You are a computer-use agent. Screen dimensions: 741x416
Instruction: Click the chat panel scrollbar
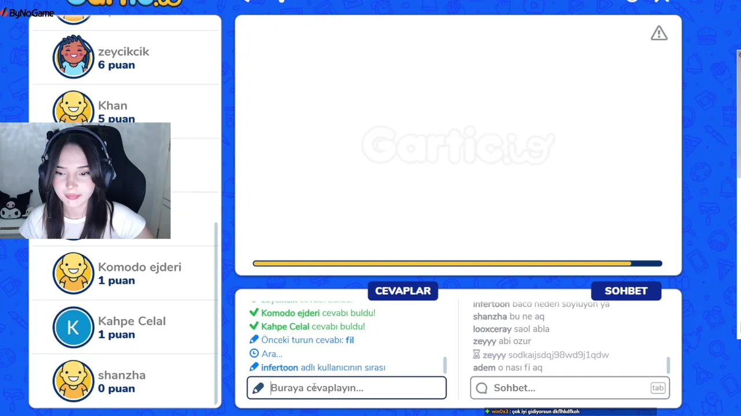[x=668, y=365]
